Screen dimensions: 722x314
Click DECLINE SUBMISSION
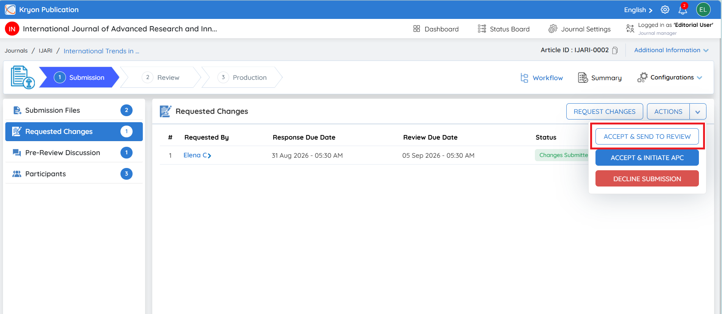(x=647, y=179)
